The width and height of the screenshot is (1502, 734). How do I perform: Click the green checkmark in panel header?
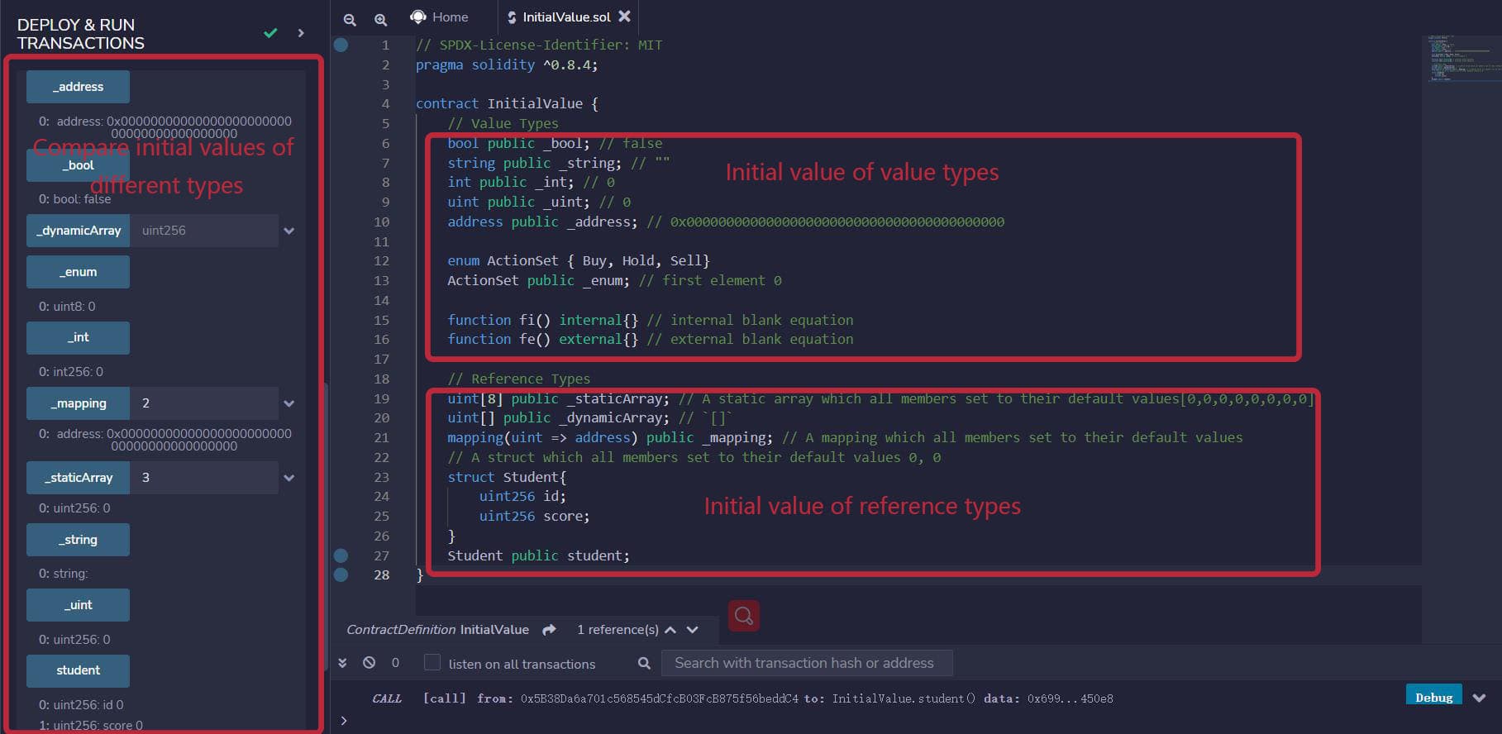pos(270,33)
